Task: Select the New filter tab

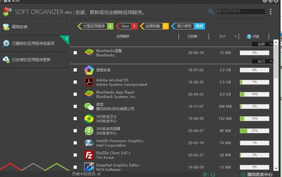Action: (x=127, y=26)
